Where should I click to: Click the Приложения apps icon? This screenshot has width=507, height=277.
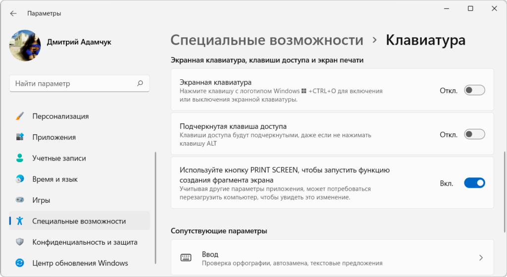(x=20, y=137)
